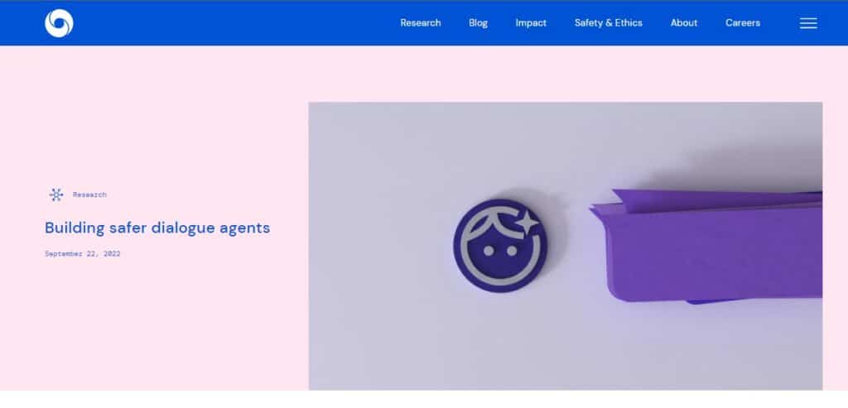Click the smiley face badge in hero image
848x408 pixels.
click(500, 245)
